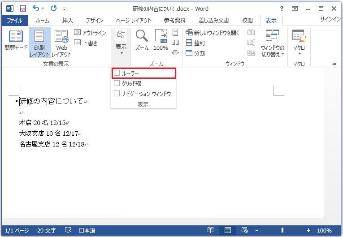
Task: Open Reading Mode (閲覧モード) view
Action: pos(16,42)
